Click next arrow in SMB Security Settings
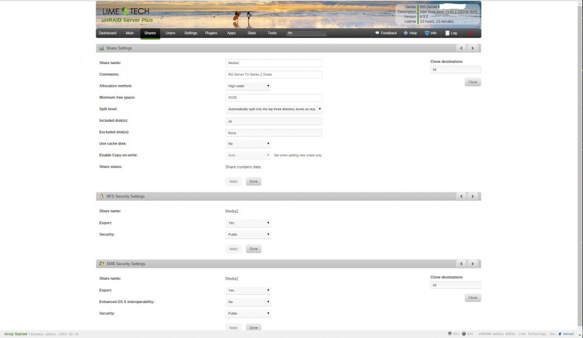Image resolution: width=583 pixels, height=338 pixels. coord(473,263)
